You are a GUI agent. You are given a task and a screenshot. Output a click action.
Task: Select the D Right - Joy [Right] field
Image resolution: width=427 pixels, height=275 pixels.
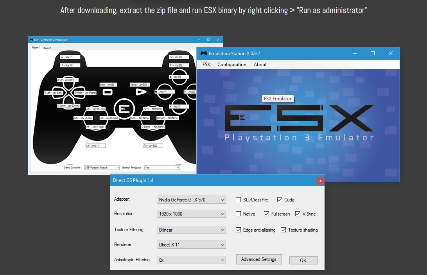(x=86, y=93)
